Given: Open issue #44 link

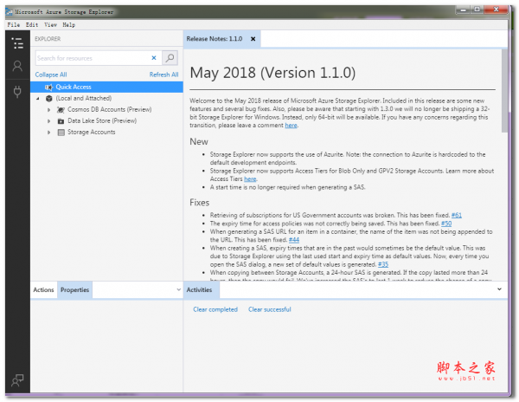Looking at the screenshot, I should [x=294, y=240].
